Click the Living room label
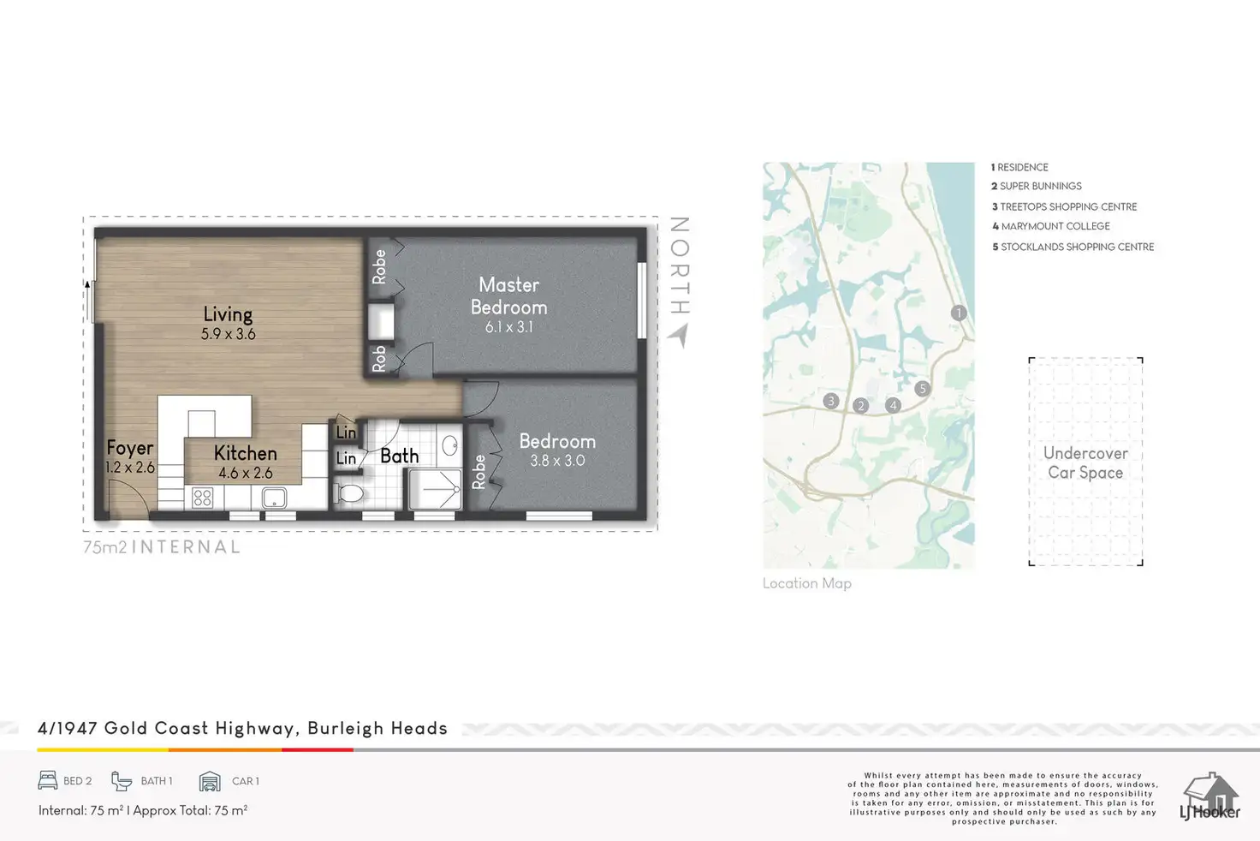This screenshot has height=841, width=1260. click(228, 315)
